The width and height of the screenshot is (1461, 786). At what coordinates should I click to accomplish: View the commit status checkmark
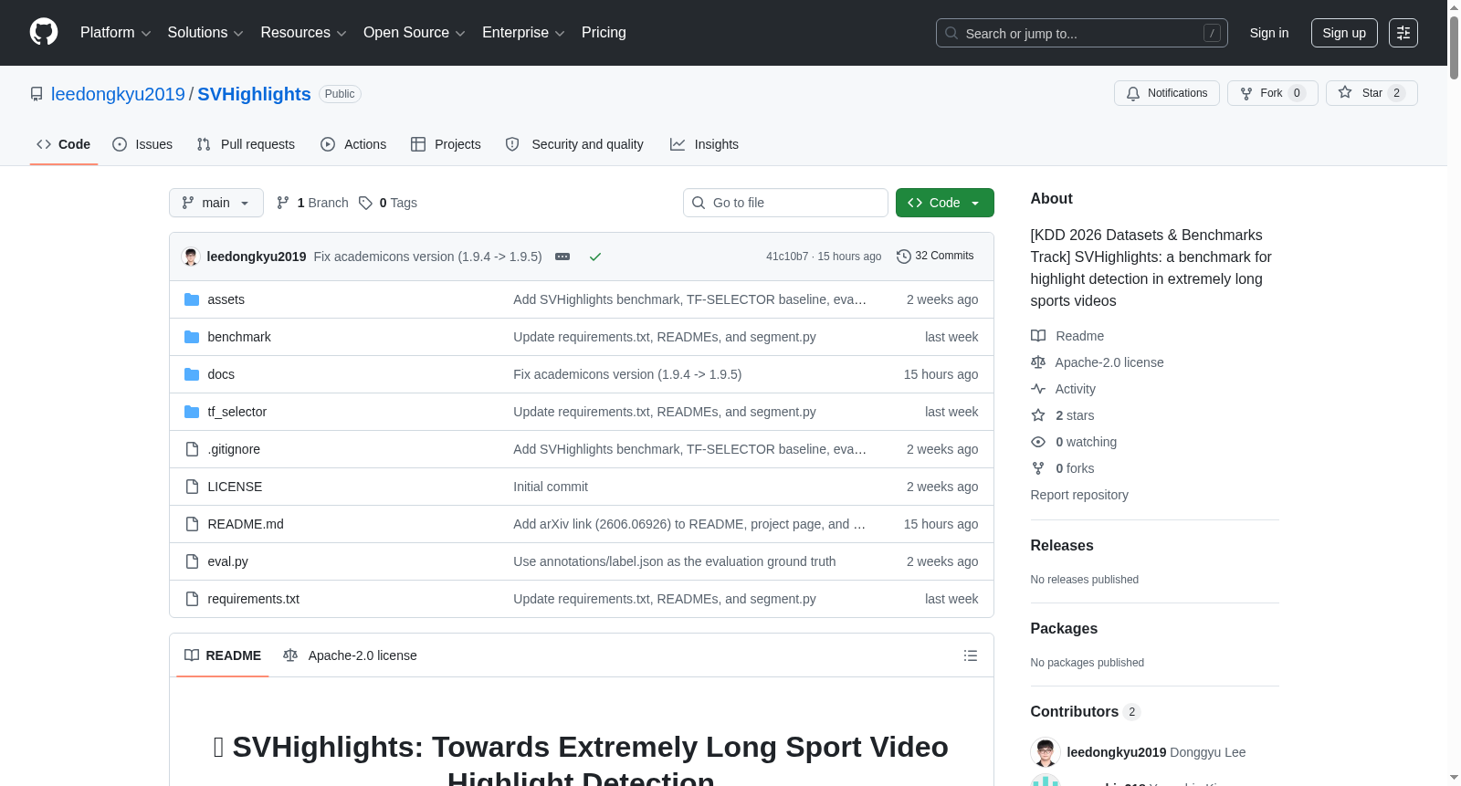coord(595,257)
